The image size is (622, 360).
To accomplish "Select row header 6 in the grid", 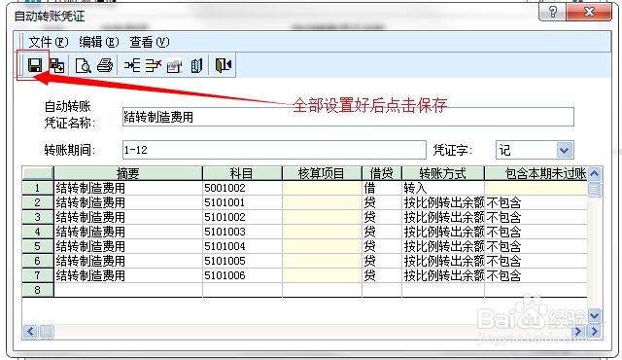I will (38, 261).
